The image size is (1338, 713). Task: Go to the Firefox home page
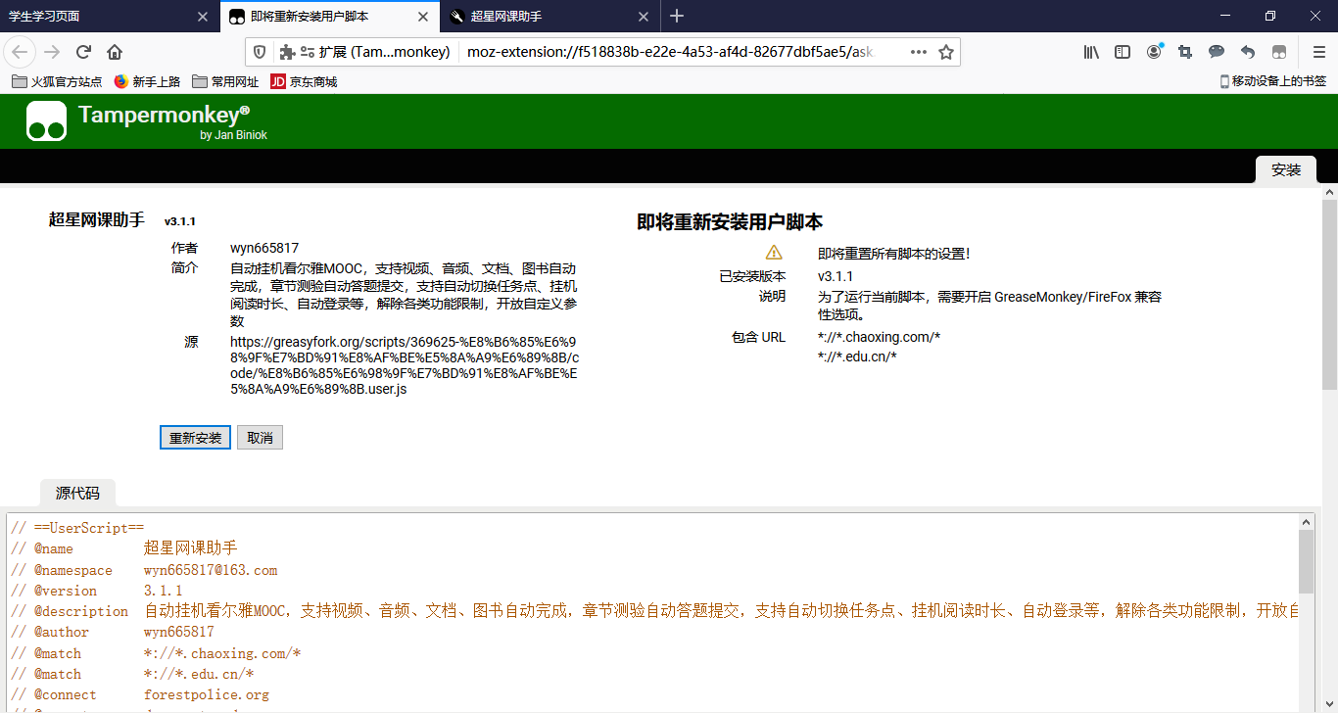115,52
